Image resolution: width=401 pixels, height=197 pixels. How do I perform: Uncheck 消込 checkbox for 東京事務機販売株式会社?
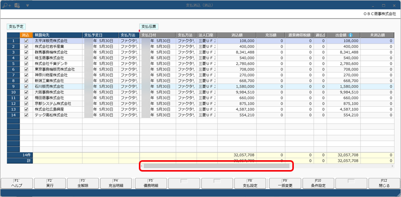pyautogui.click(x=26, y=69)
